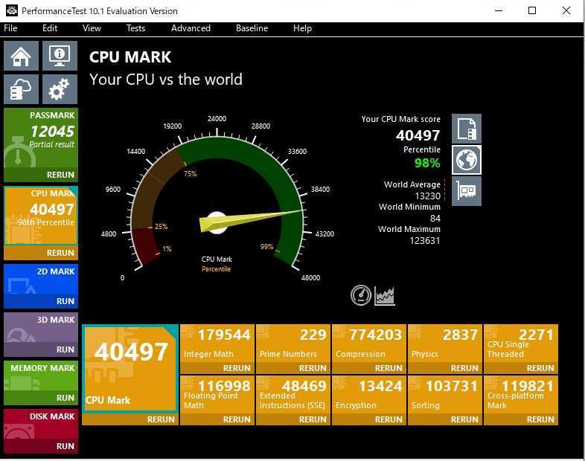The height and width of the screenshot is (461, 585).
Task: Click the World Average 13230 value
Action: (427, 196)
